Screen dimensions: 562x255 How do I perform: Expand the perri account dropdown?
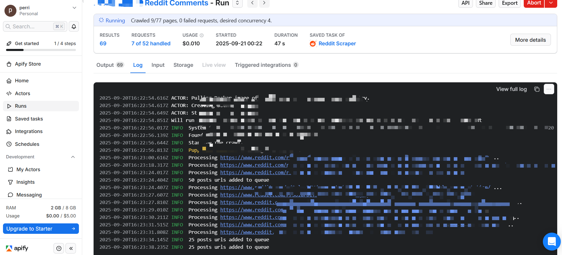pyautogui.click(x=74, y=8)
